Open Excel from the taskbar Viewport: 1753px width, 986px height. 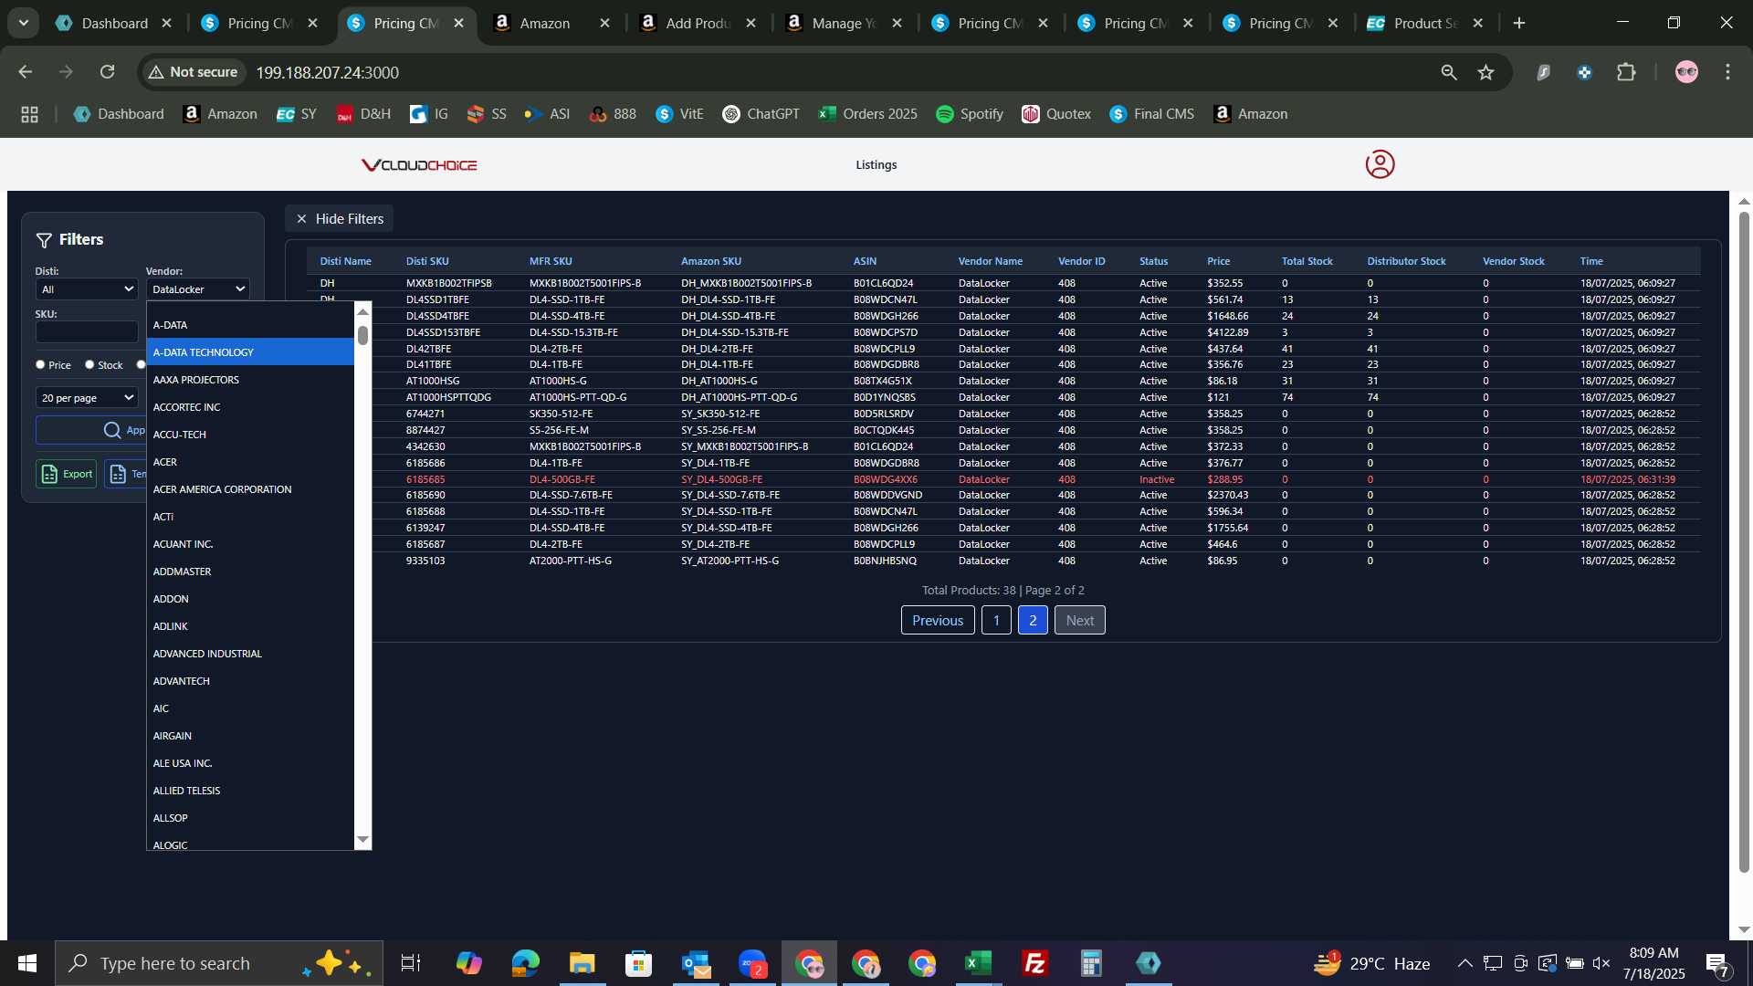click(x=978, y=963)
